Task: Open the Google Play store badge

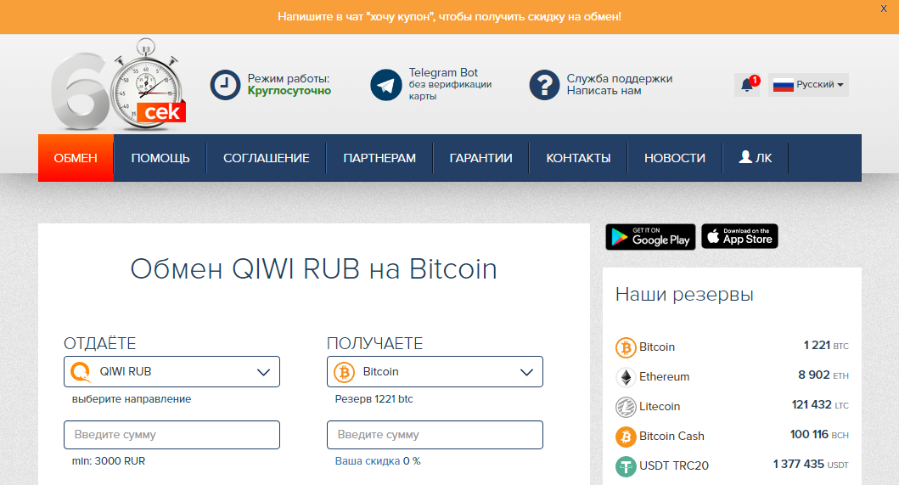Action: (650, 237)
